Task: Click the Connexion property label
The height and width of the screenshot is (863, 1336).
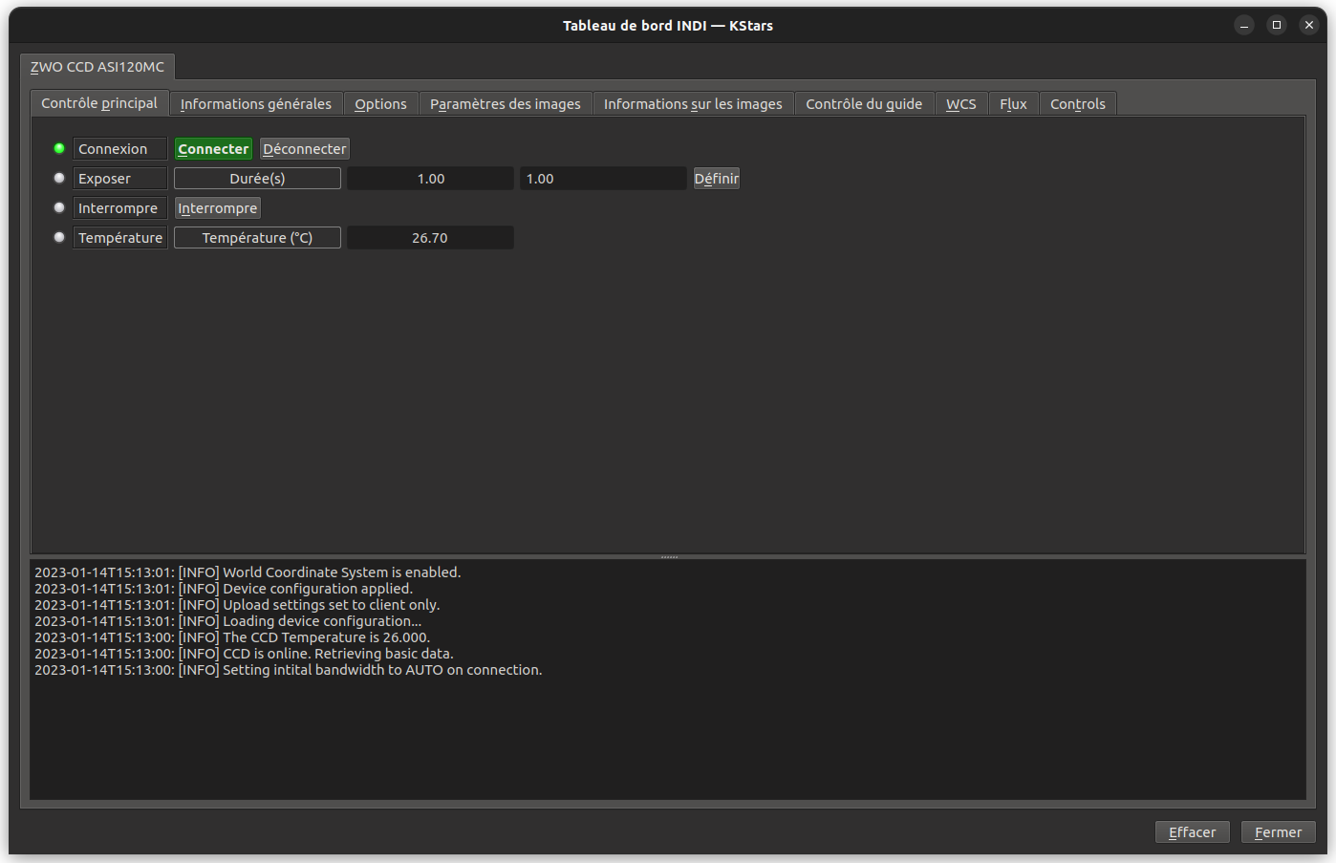Action: (120, 149)
